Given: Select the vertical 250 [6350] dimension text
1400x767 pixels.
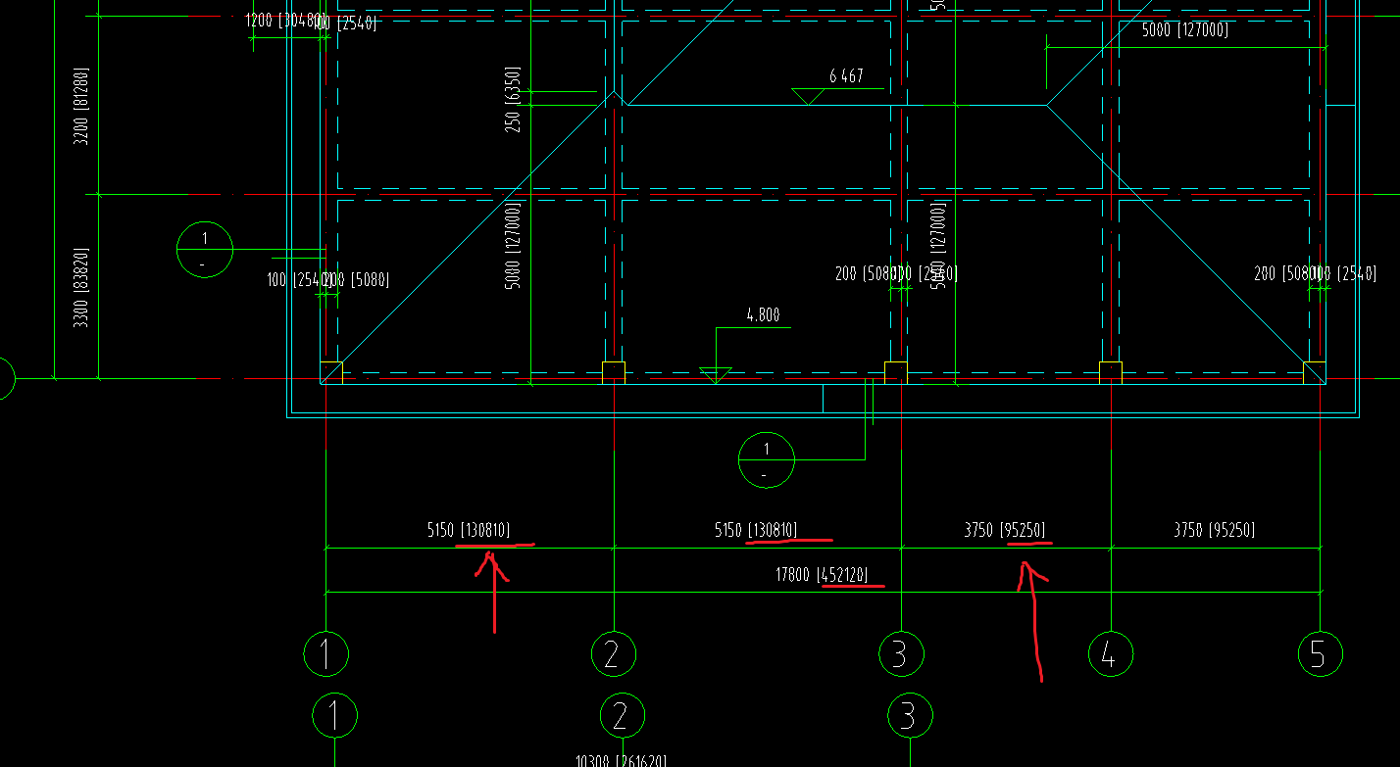Looking at the screenshot, I should tap(513, 99).
